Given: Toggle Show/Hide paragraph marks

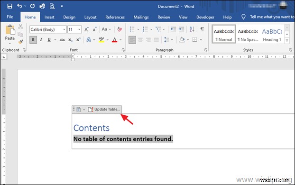Looking at the screenshot, I should pyautogui.click(x=202, y=29).
